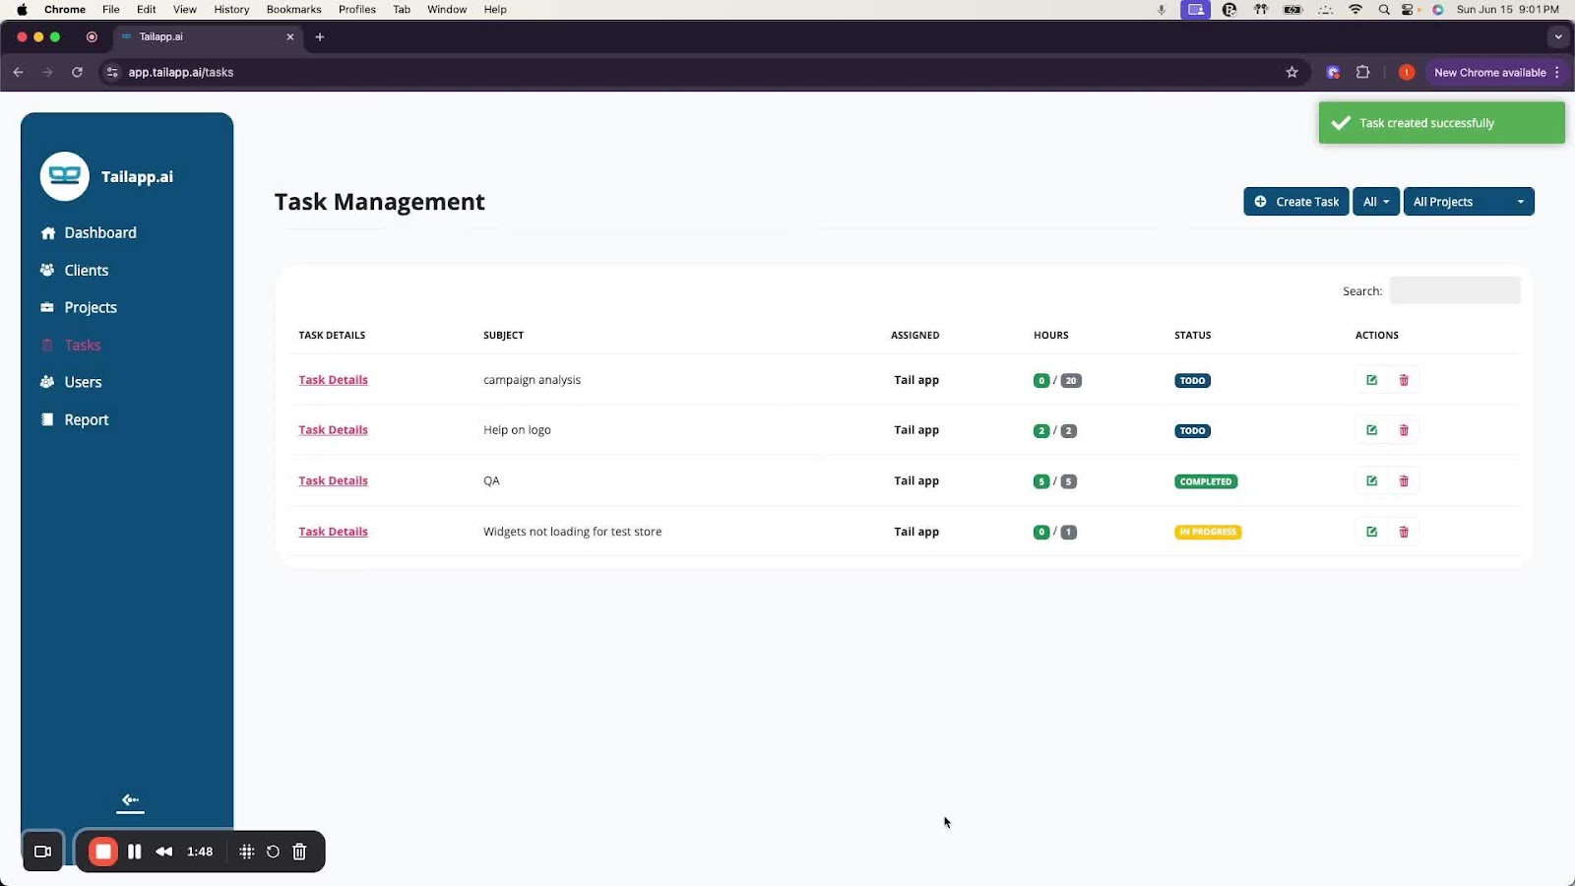Discard the recording with trash icon

point(300,852)
